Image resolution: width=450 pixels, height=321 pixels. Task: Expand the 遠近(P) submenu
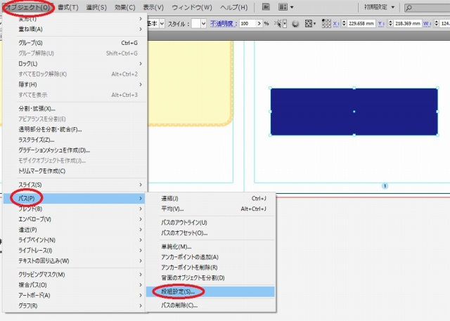pyautogui.click(x=75, y=230)
